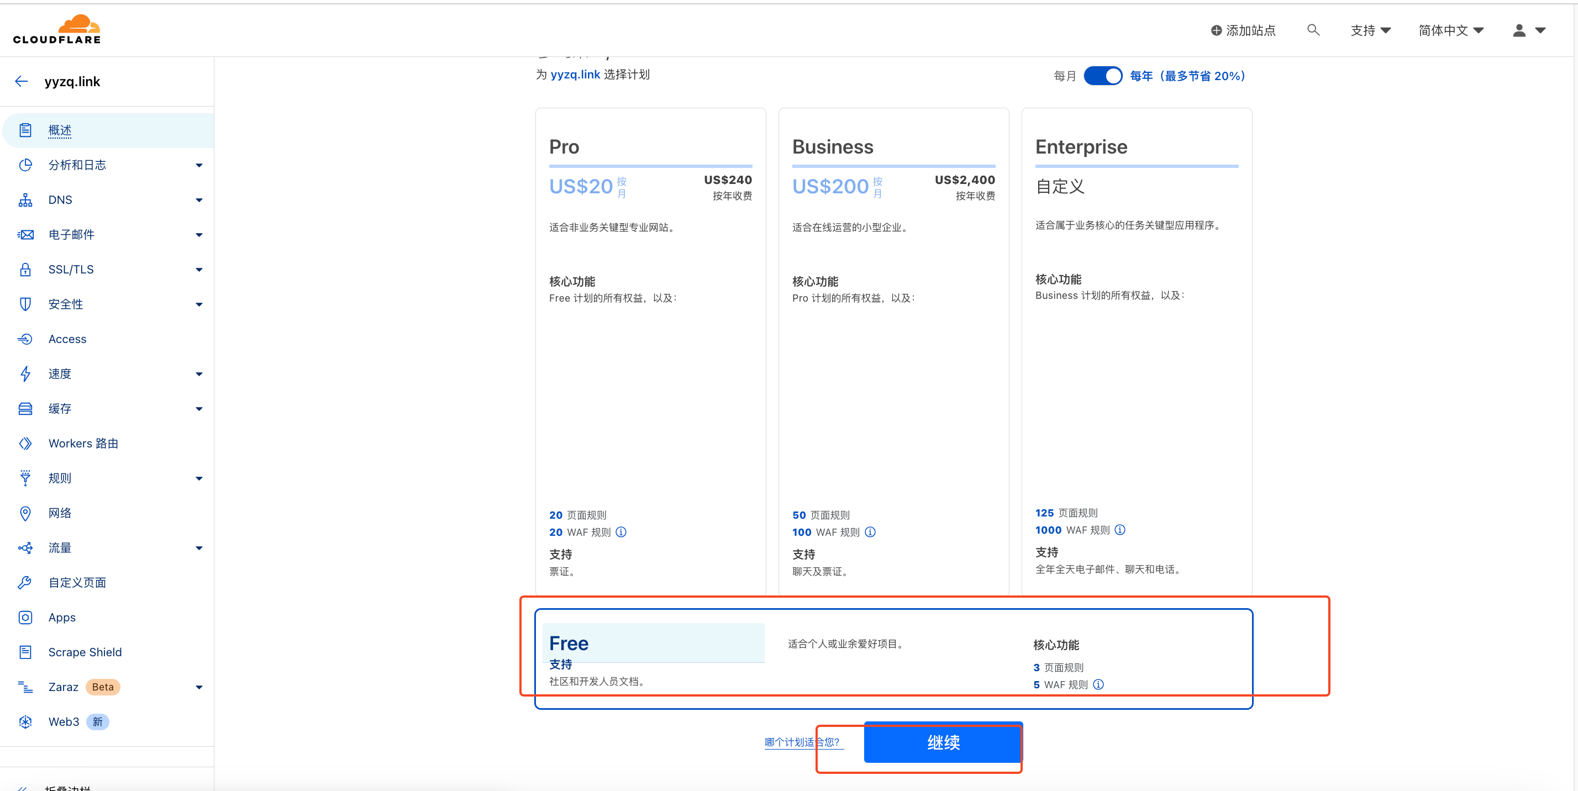Open 网络 in the sidebar

click(60, 513)
